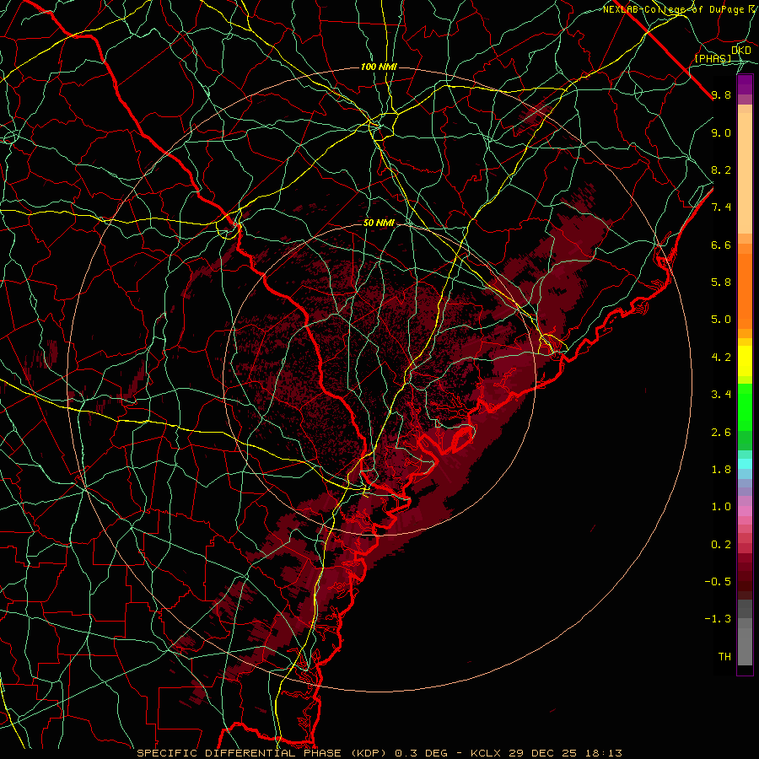Viewport: 759px width, 759px height.
Task: Click the 1.0 scale value
Action: click(721, 507)
